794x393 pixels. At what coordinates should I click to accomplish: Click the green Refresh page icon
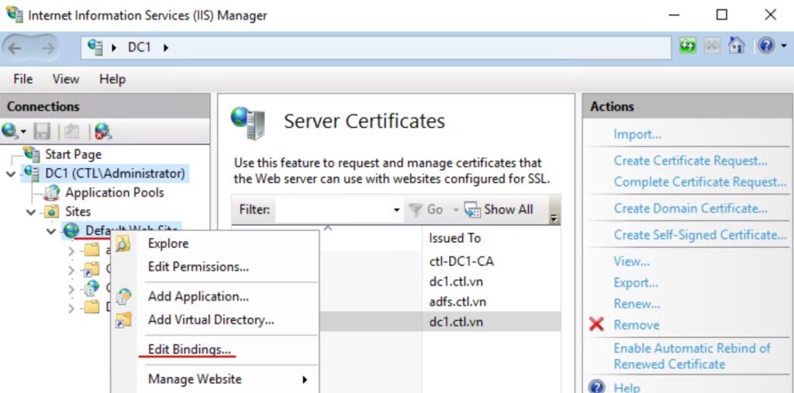[x=688, y=47]
